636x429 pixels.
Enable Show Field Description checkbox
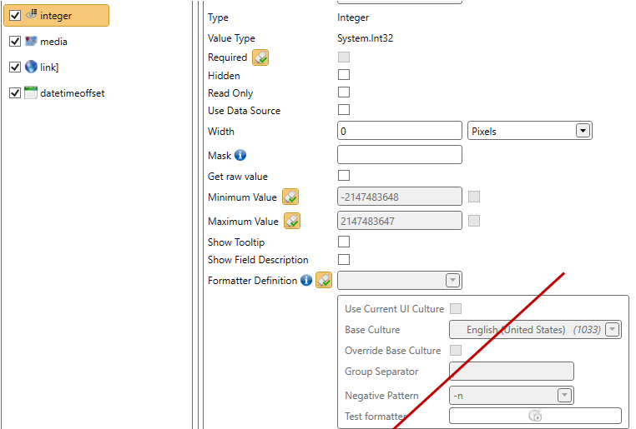pos(344,259)
